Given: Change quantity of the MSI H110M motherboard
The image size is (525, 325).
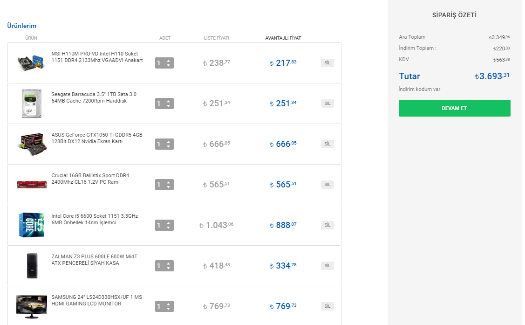Looking at the screenshot, I should click(x=164, y=63).
